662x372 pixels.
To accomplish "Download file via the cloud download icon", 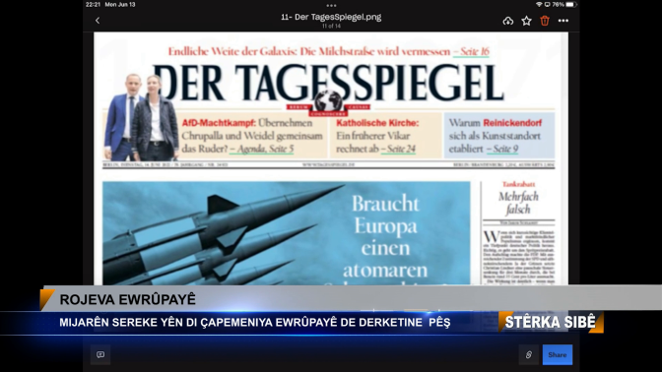I will [x=508, y=21].
